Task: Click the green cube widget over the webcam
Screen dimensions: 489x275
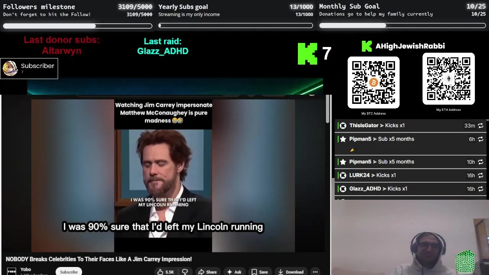Action: (465, 262)
